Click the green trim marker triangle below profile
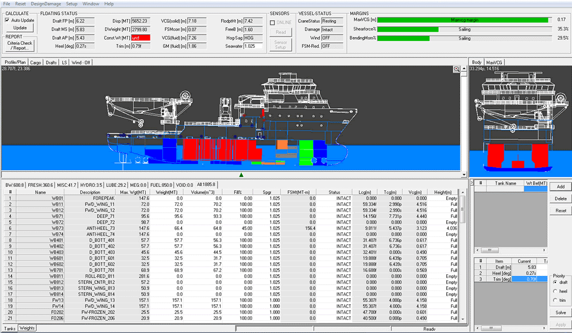 point(241,174)
